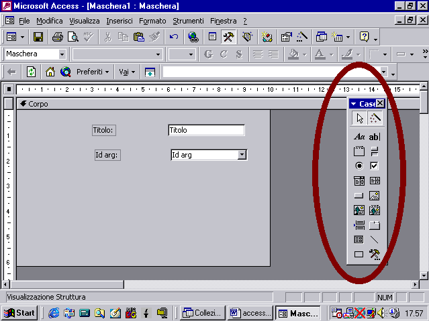Click the Corpo section bar
429x321 pixels.
[x=218, y=104]
